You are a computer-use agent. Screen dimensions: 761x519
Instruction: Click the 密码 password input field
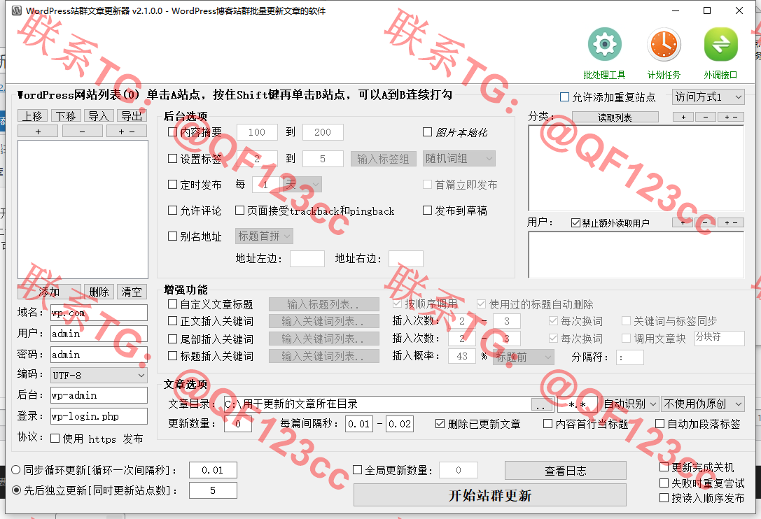tap(99, 355)
